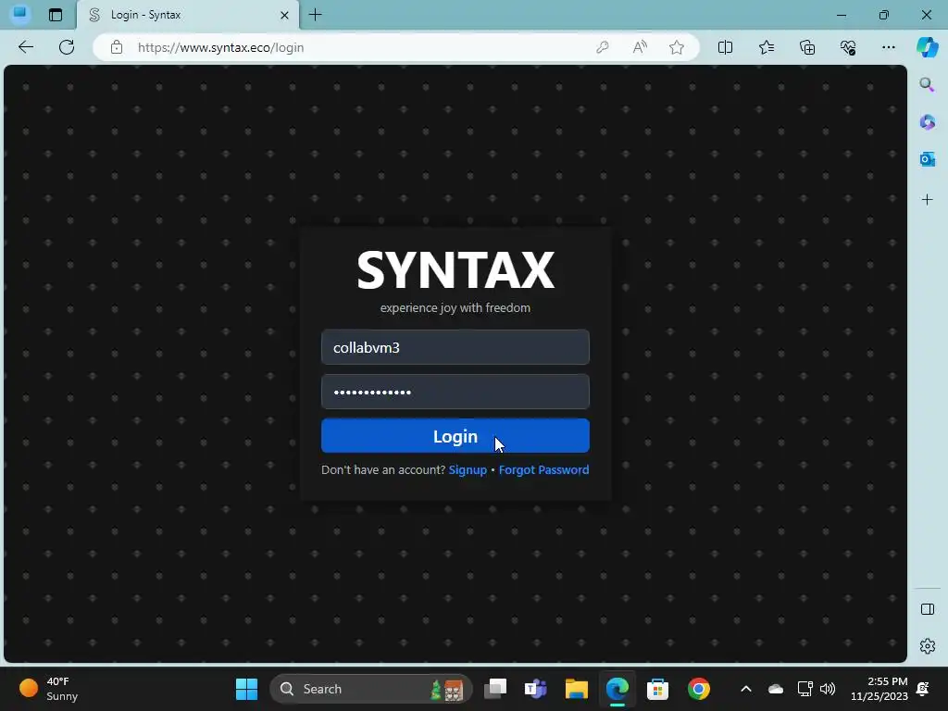This screenshot has height=711, width=948.
Task: Refresh the Syntax login page
Action: (67, 47)
